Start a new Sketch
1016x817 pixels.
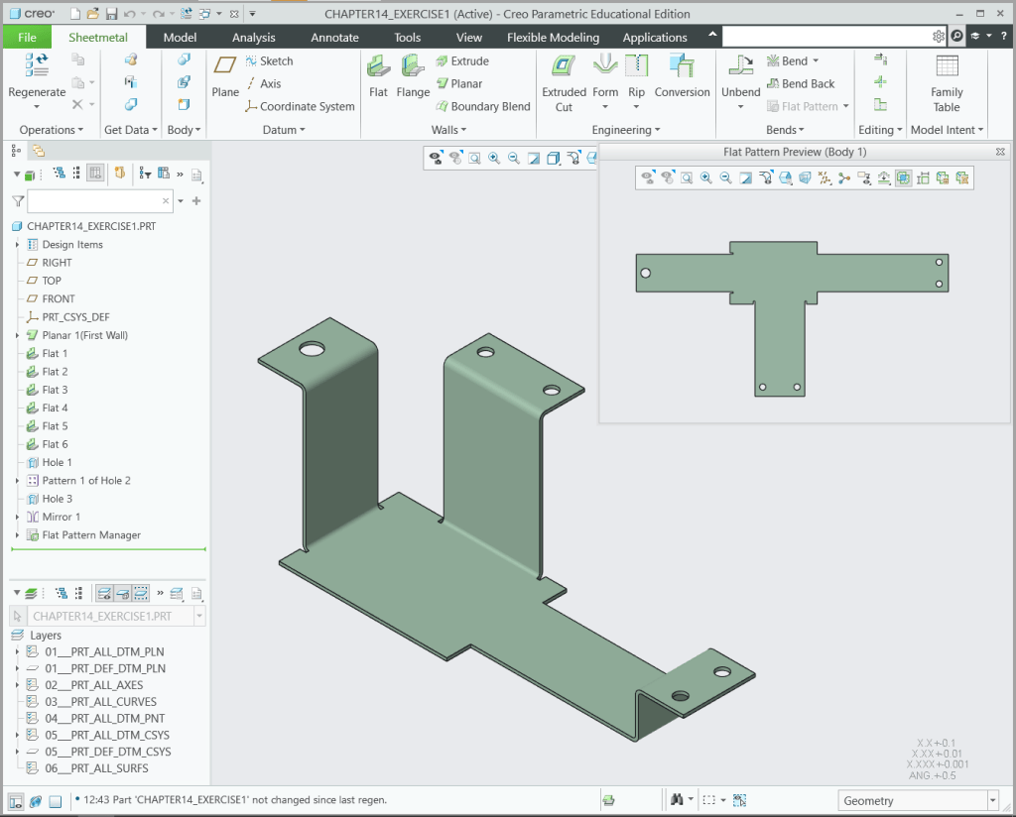270,60
